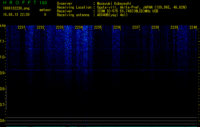Click the horizontal blue carrier line near 0.92 kHz
Screen dimensions: 200x127
102,70
